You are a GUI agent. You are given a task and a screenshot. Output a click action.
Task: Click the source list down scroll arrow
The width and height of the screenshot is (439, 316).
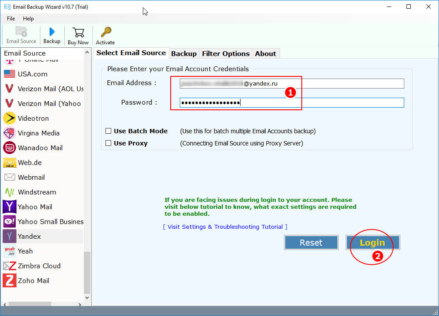click(x=87, y=297)
